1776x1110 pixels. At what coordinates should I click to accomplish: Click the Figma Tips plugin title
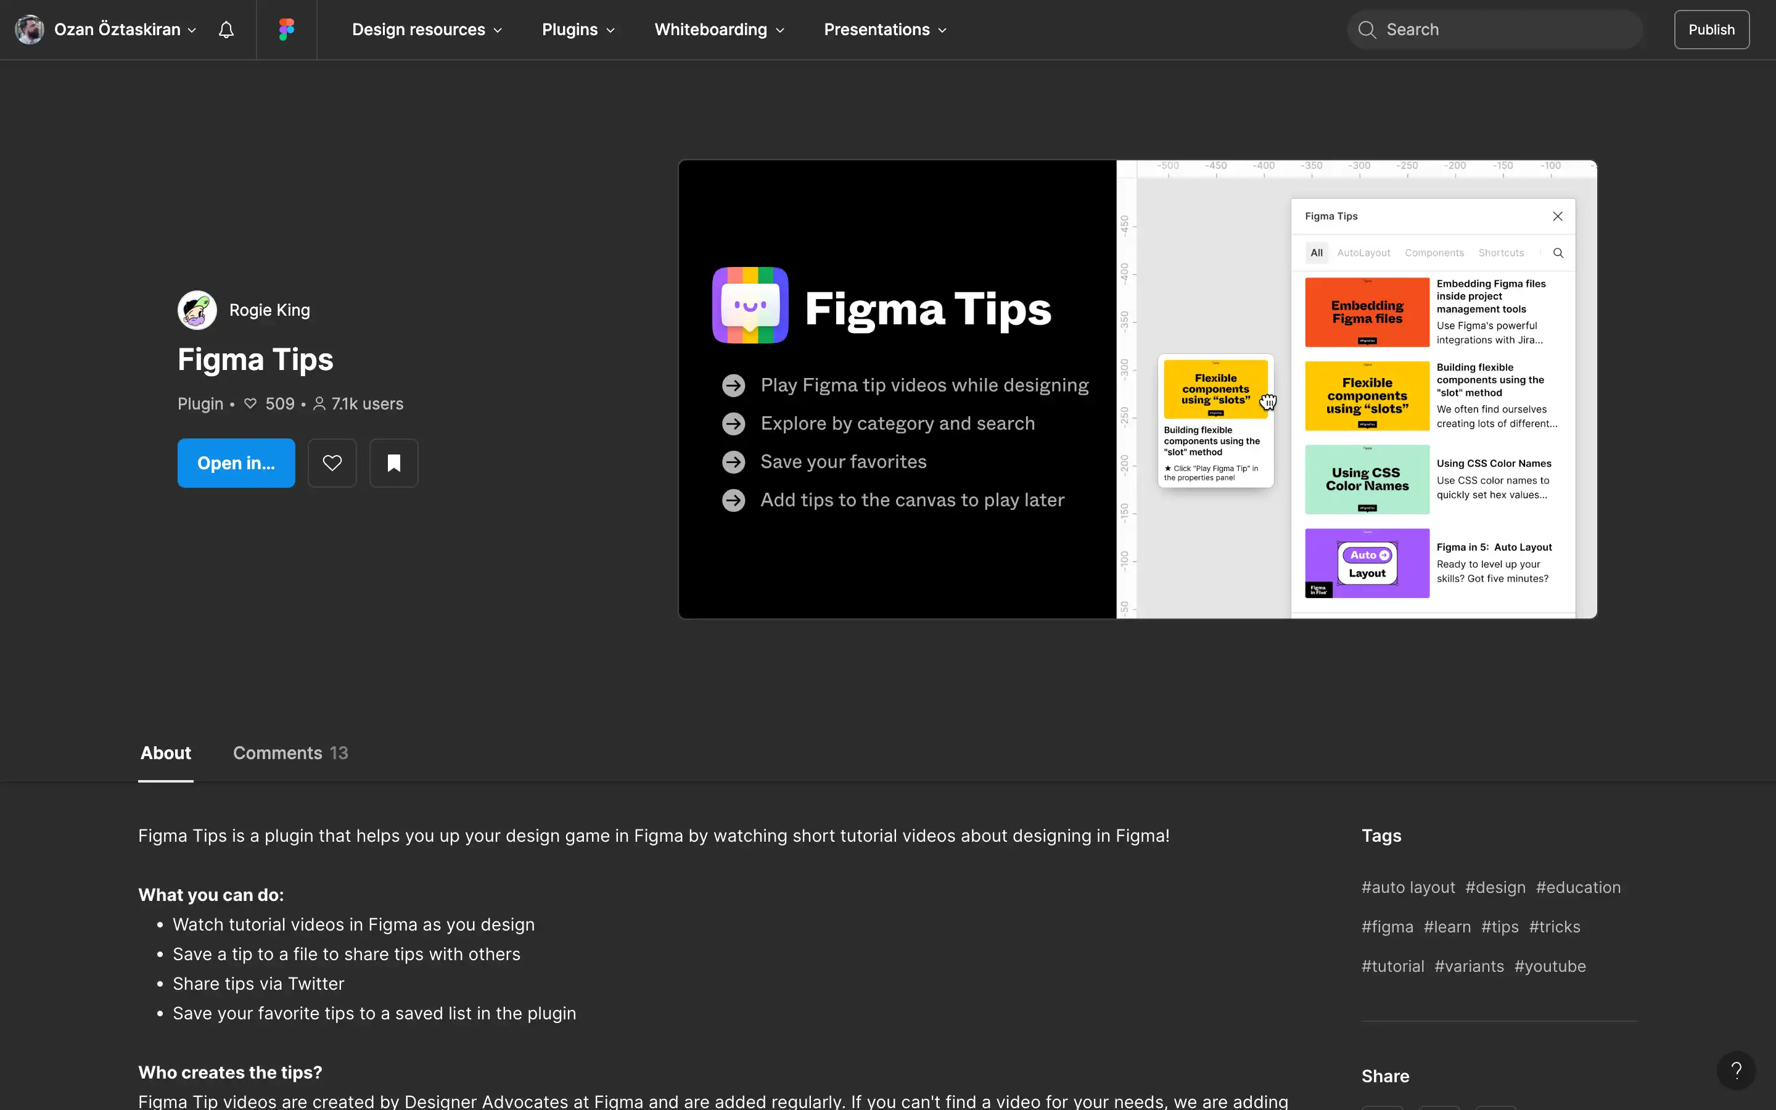pos(255,360)
